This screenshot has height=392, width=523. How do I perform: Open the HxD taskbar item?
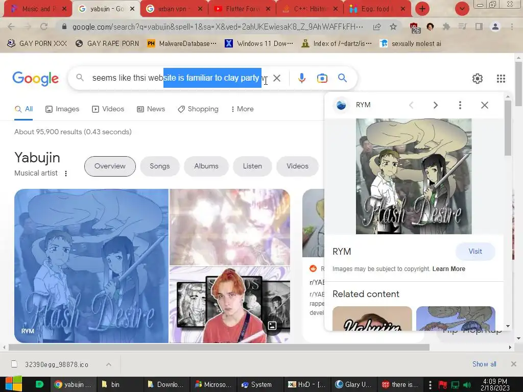click(307, 384)
